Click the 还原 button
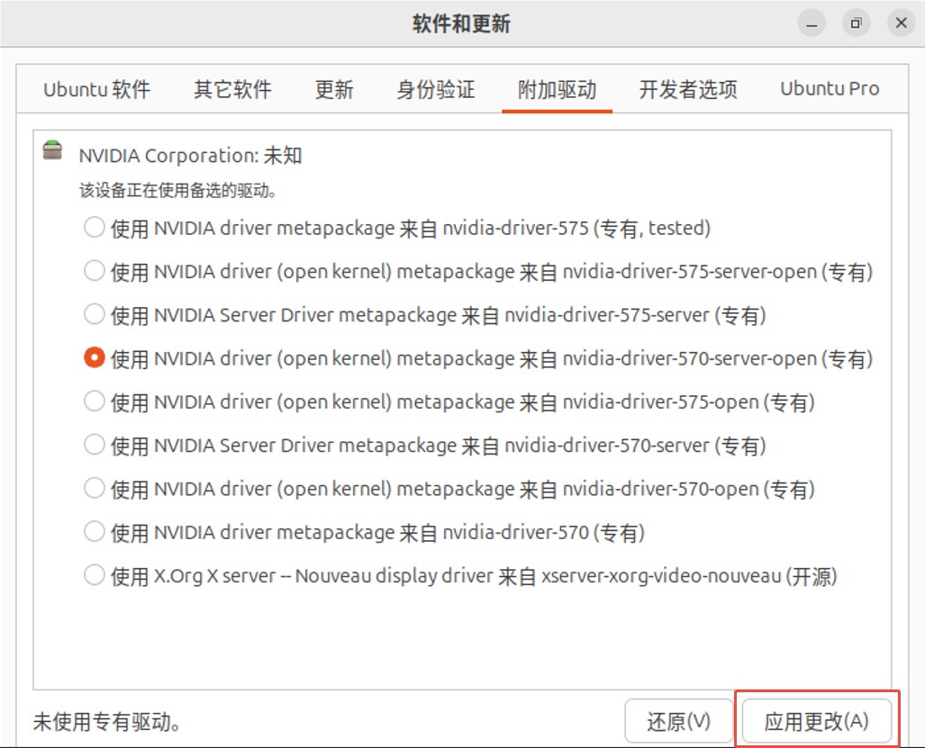 click(679, 720)
